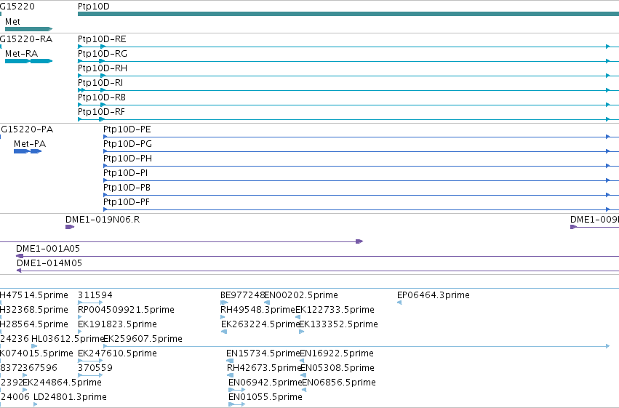Screen dimensions: 619x408
Task: Select the DME1-014M05 clone label
Action: [49, 263]
